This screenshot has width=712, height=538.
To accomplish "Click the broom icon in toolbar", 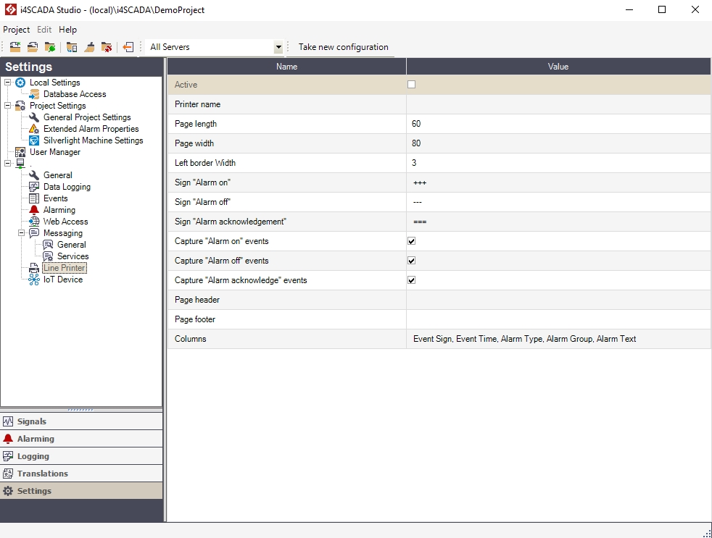I will (x=89, y=47).
